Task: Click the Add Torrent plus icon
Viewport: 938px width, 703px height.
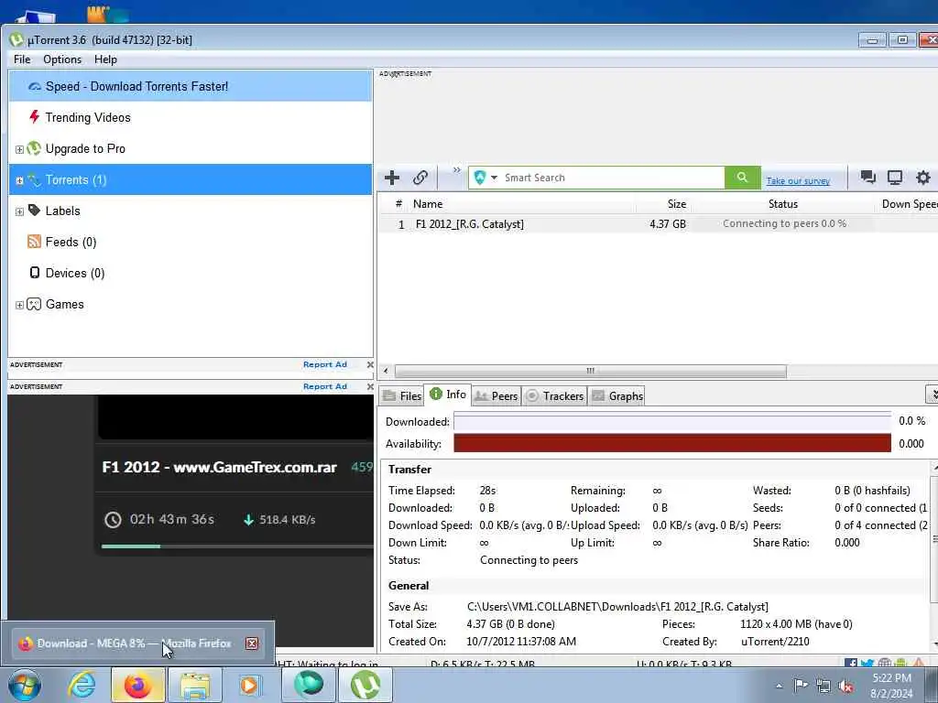Action: pos(392,178)
